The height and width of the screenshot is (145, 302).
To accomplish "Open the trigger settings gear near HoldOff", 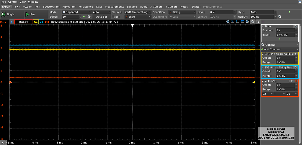I will point(280,17).
